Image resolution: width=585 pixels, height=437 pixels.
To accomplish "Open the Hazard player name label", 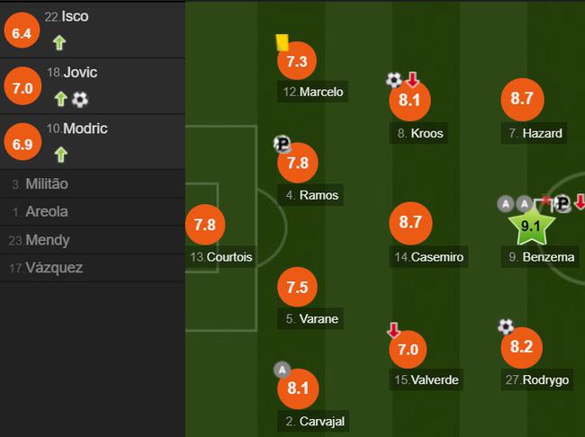I will (535, 133).
